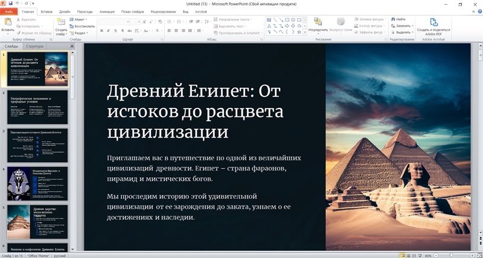Switch to the Design (Дизайн) tab
This screenshot has width=483, height=258.
click(x=65, y=11)
